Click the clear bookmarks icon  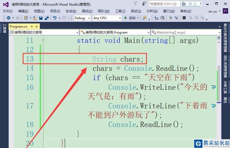point(202,18)
